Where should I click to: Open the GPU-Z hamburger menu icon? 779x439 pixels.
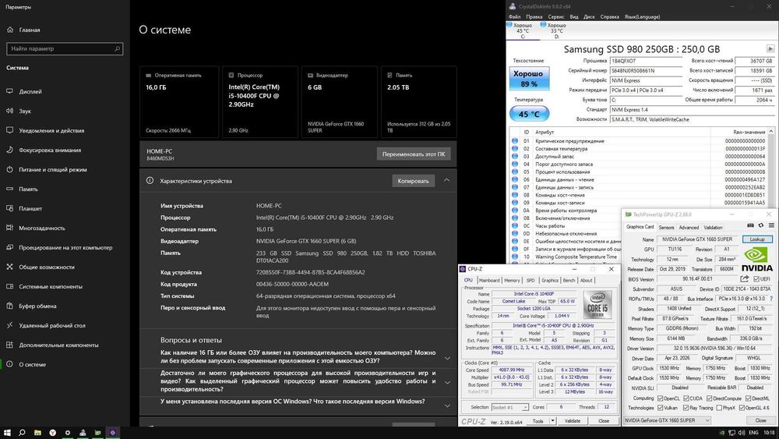click(771, 225)
